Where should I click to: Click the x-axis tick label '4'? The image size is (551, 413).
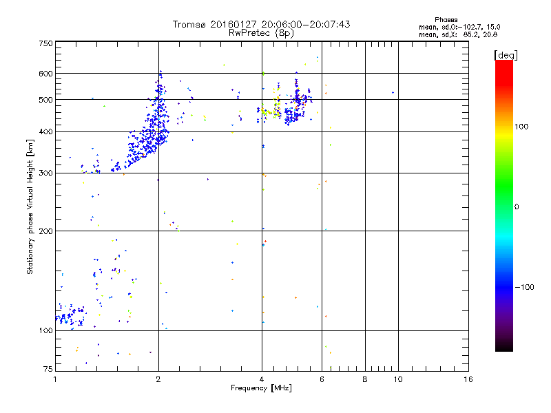(x=262, y=379)
